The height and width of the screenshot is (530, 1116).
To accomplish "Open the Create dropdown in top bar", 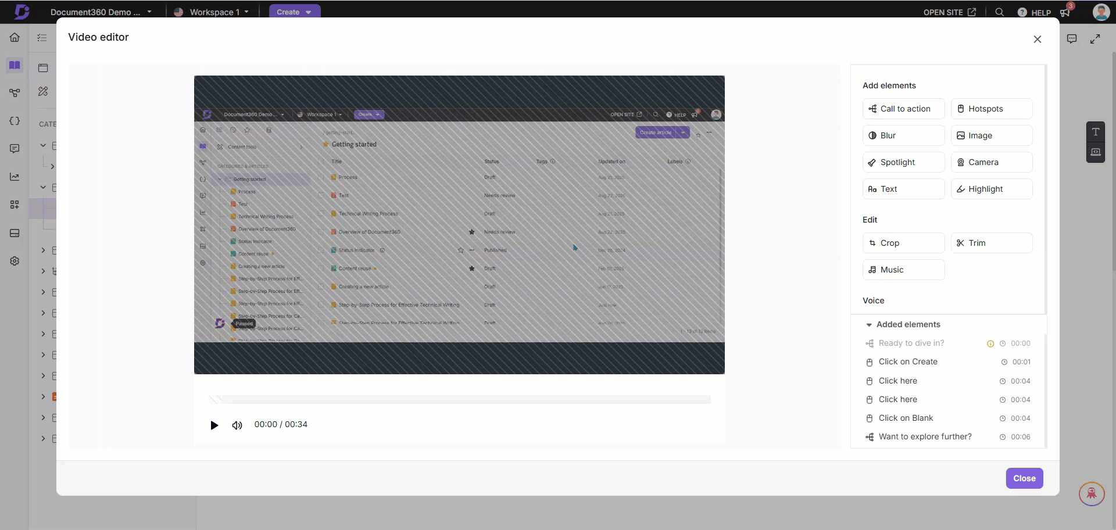I will (x=295, y=12).
